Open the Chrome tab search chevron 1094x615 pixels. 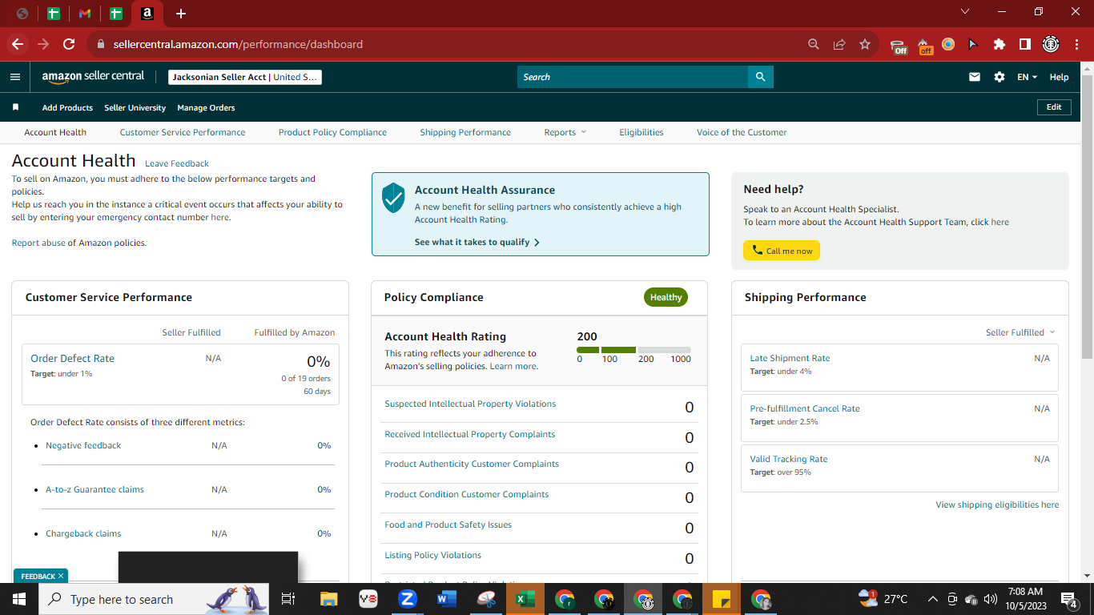click(965, 12)
